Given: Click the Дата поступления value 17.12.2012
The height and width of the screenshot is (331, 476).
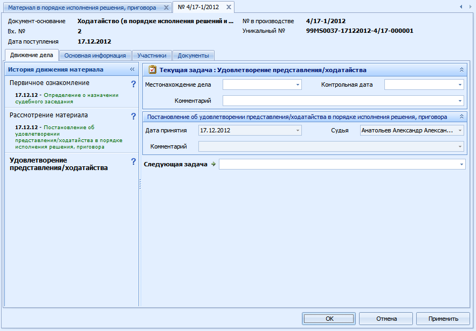Looking at the screenshot, I should (94, 41).
